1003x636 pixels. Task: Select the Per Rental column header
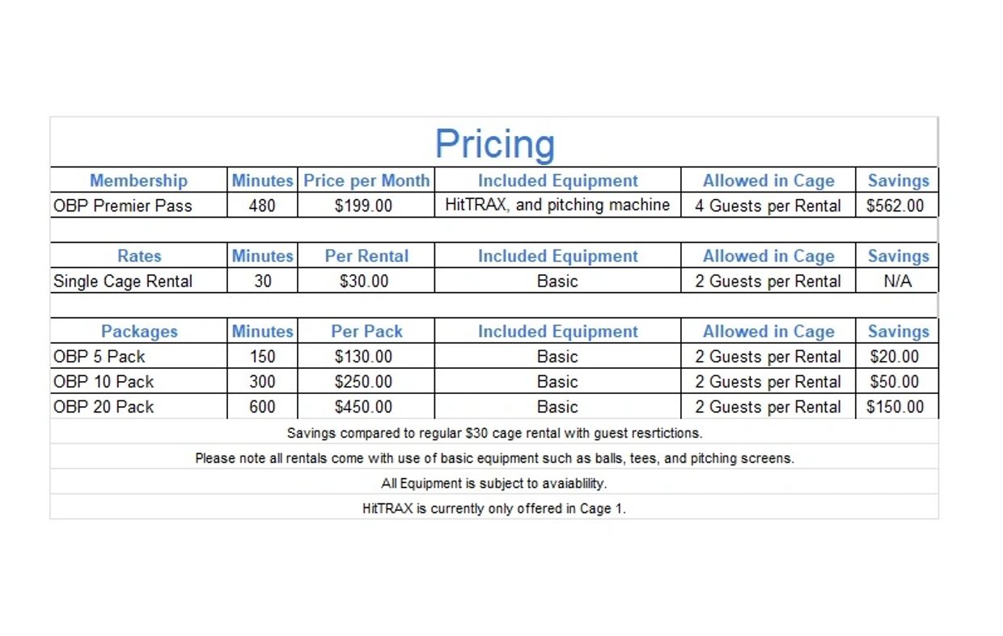pos(366,256)
